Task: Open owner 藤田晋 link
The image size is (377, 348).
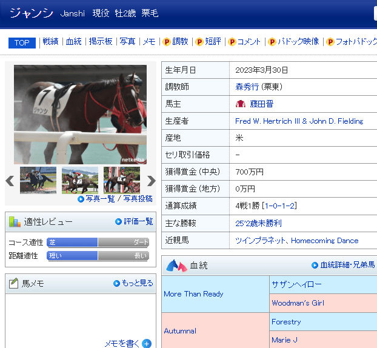Action: pyautogui.click(x=262, y=104)
